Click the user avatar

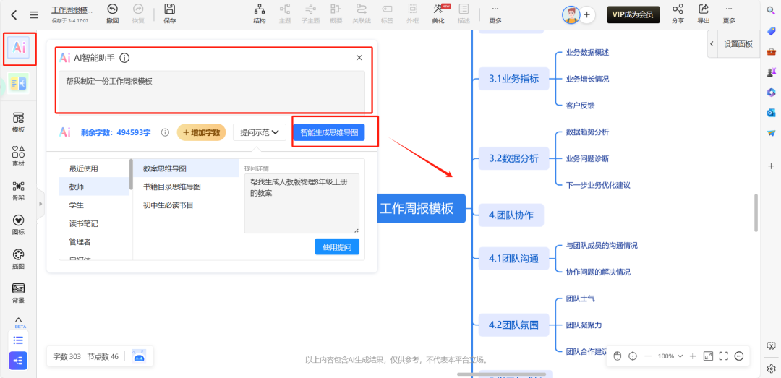571,15
